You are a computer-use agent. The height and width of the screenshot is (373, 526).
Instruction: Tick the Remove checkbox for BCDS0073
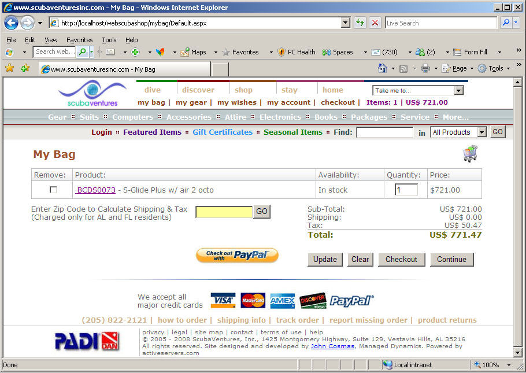53,190
